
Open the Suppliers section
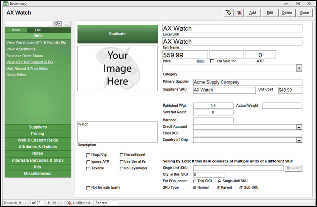coord(38,127)
